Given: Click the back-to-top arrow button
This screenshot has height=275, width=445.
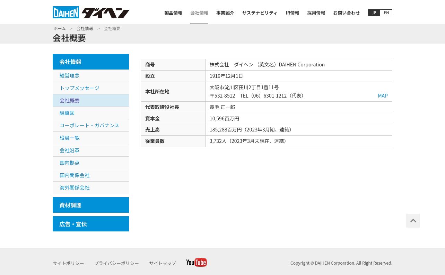Looking at the screenshot, I should pyautogui.click(x=413, y=221).
